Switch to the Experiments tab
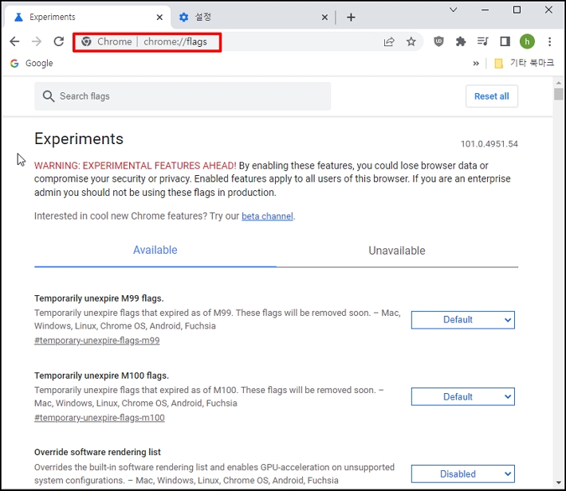The width and height of the screenshot is (566, 491). click(87, 17)
